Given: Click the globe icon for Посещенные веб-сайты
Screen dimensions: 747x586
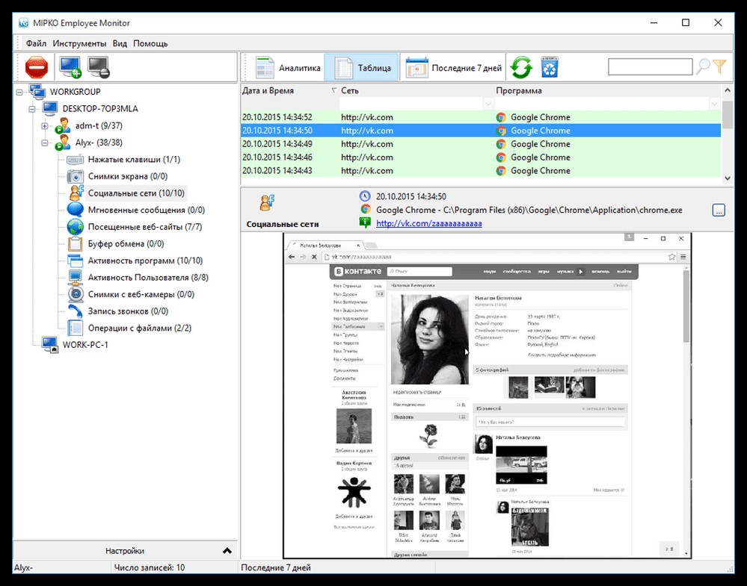Looking at the screenshot, I should tap(76, 227).
